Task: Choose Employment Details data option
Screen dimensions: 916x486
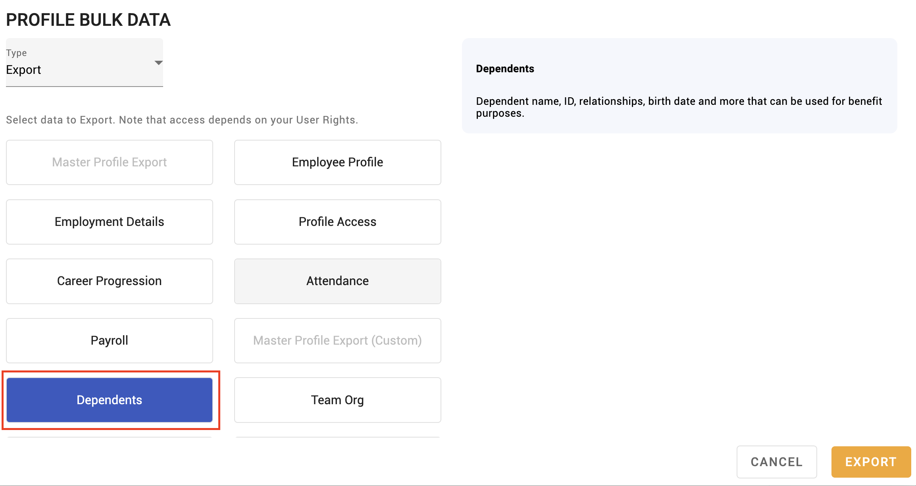Action: pyautogui.click(x=110, y=222)
